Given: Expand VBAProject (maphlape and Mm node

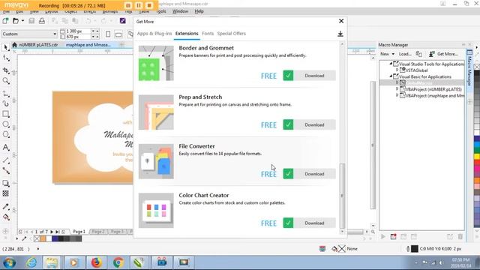Looking at the screenshot, I should [x=397, y=95].
